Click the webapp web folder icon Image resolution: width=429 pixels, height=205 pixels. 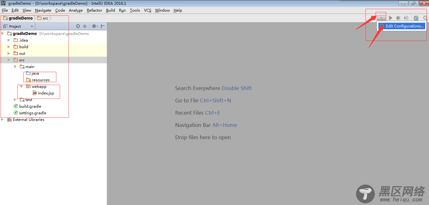tap(28, 86)
